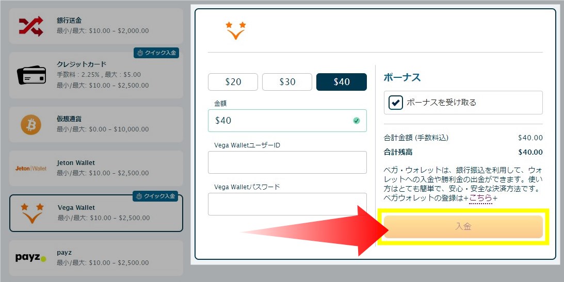
Task: Click the credit card icon
Action: [31, 75]
